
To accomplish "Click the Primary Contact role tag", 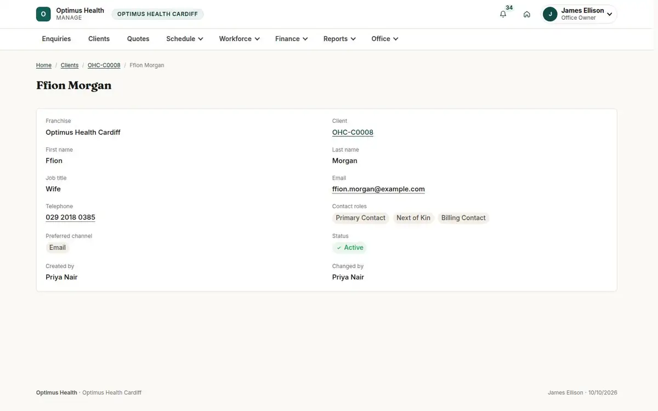I will 360,218.
